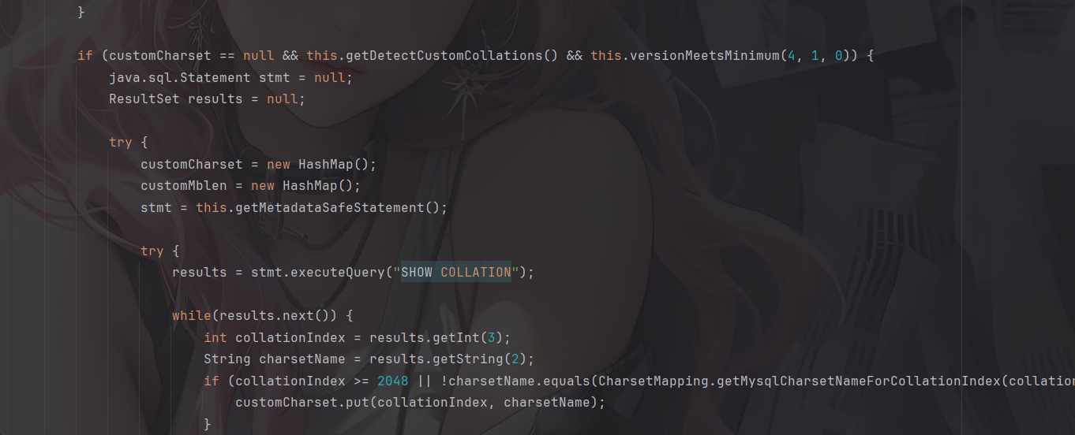
Task: Click the inner try keyword above executeQuery
Action: point(152,251)
